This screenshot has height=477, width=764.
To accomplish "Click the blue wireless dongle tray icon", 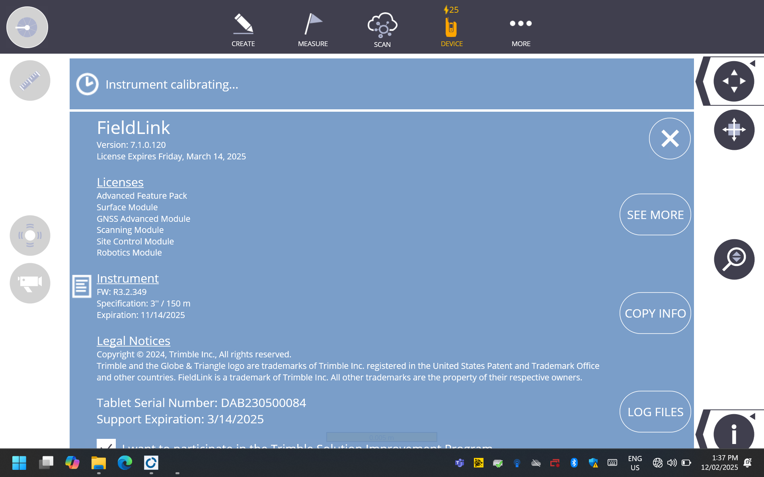I will tap(517, 463).
